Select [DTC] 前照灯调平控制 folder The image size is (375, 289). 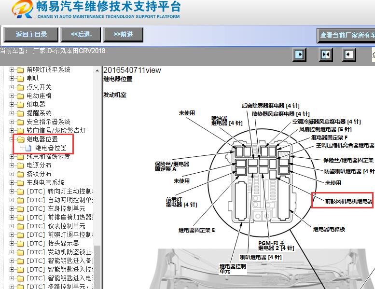pyautogui.click(x=60, y=235)
